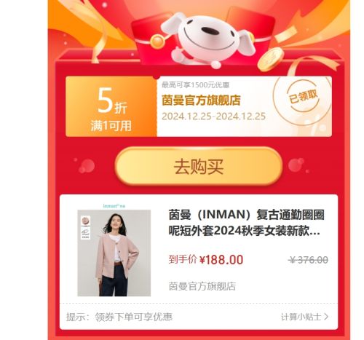This screenshot has width=364, height=340.
Task: Click the 到手价 ¥188.00 price
Action: [206, 260]
